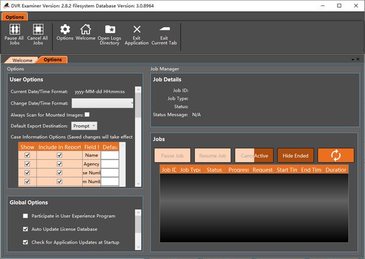Click the Exit Application X icon
The image size is (365, 259).
137,29
